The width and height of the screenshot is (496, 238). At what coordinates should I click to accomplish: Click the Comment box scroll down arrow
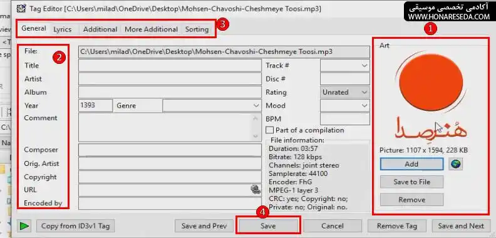coord(256,137)
